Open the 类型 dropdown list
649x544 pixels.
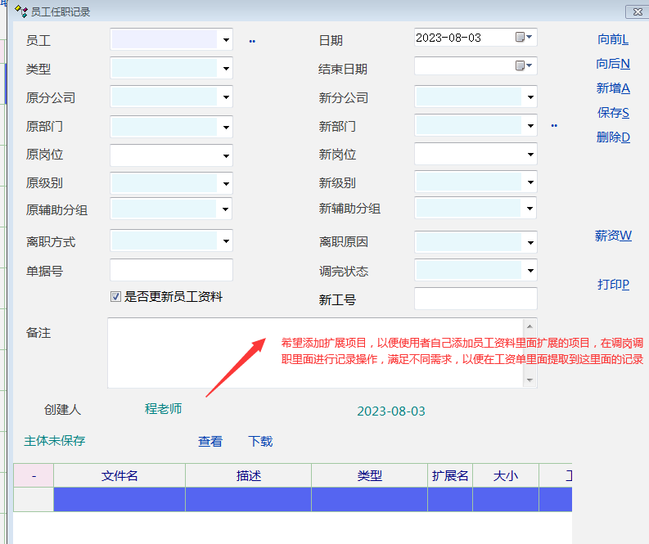point(226,69)
